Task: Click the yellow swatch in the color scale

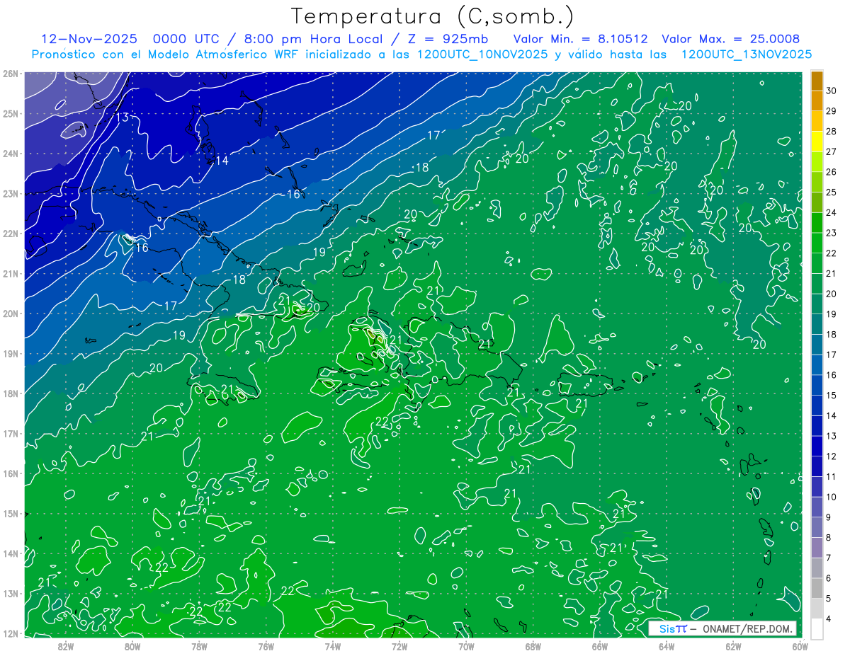Action: (817, 142)
